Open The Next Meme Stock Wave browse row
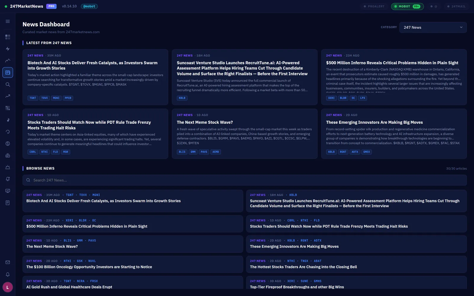This screenshot has height=296, width=474. click(x=133, y=244)
